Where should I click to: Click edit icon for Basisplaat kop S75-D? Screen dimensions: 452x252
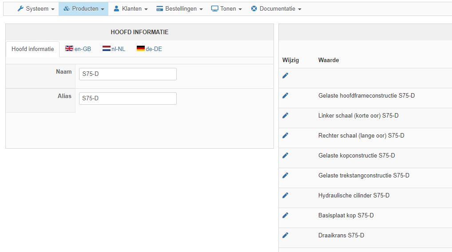tap(285, 215)
